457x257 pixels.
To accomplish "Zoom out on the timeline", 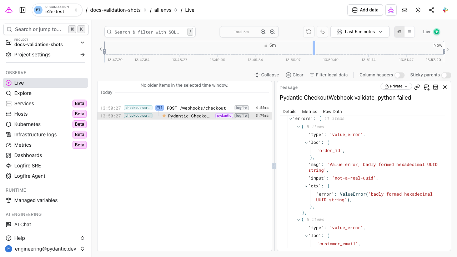I will (272, 32).
